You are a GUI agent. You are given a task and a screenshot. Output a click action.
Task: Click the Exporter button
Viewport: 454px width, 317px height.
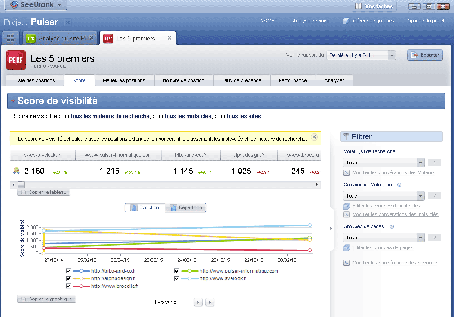coord(425,55)
